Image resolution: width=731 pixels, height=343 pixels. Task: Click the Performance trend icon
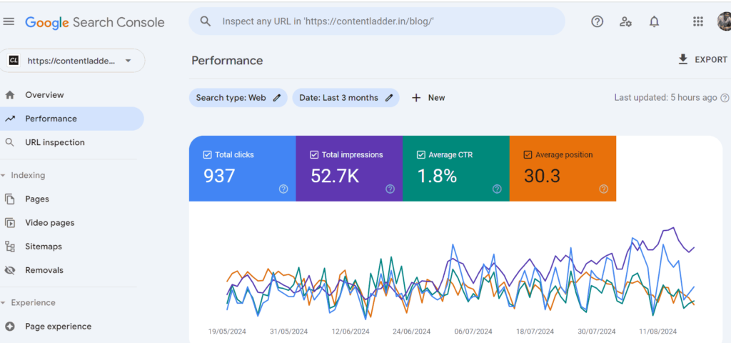[9, 119]
